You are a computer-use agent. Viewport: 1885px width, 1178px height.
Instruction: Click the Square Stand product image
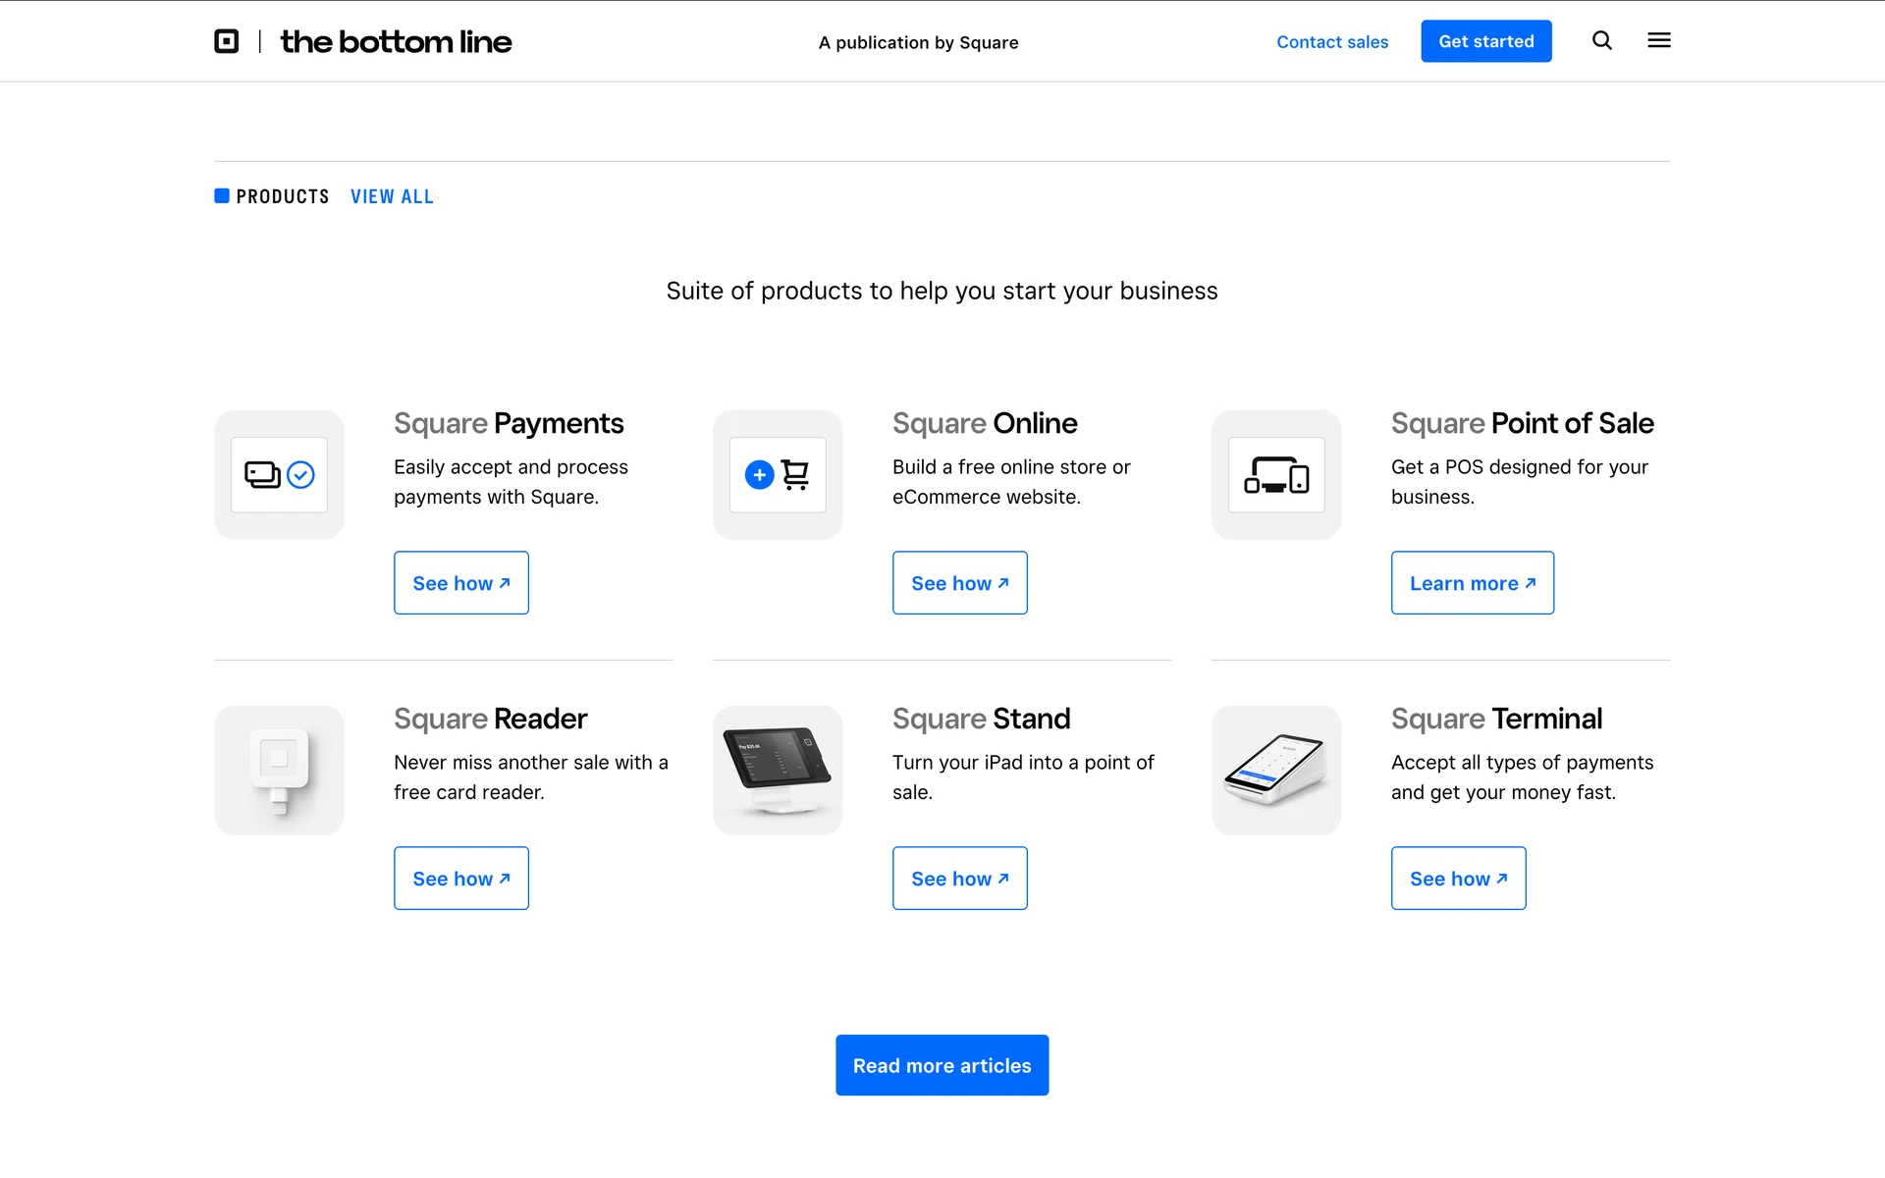point(778,771)
